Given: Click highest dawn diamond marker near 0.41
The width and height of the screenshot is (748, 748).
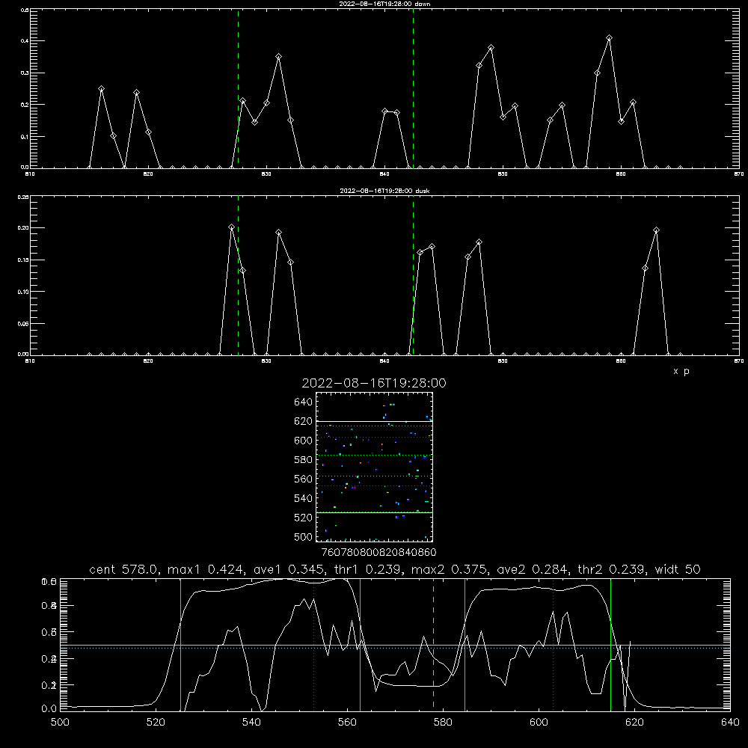Looking at the screenshot, I should tap(609, 37).
